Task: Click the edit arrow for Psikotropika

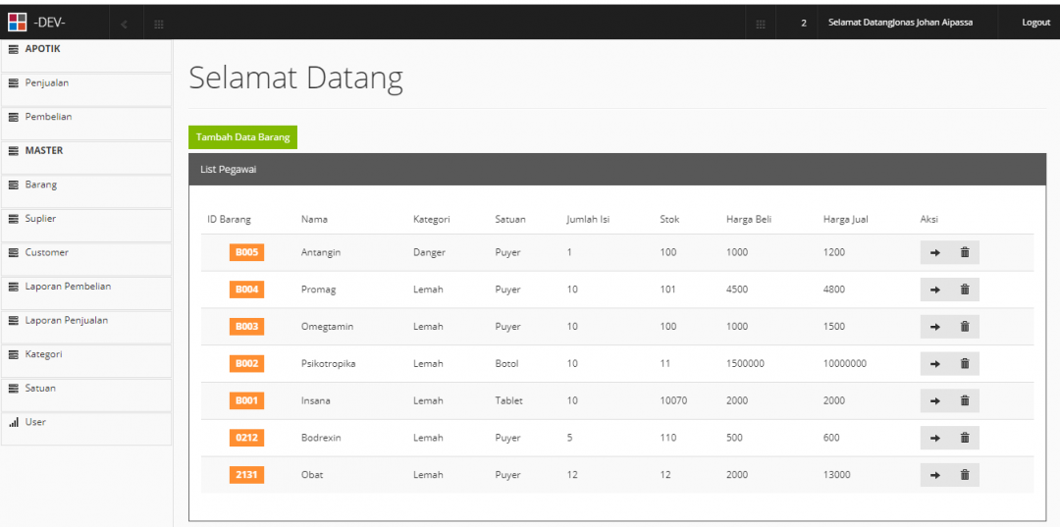Action: (x=935, y=363)
